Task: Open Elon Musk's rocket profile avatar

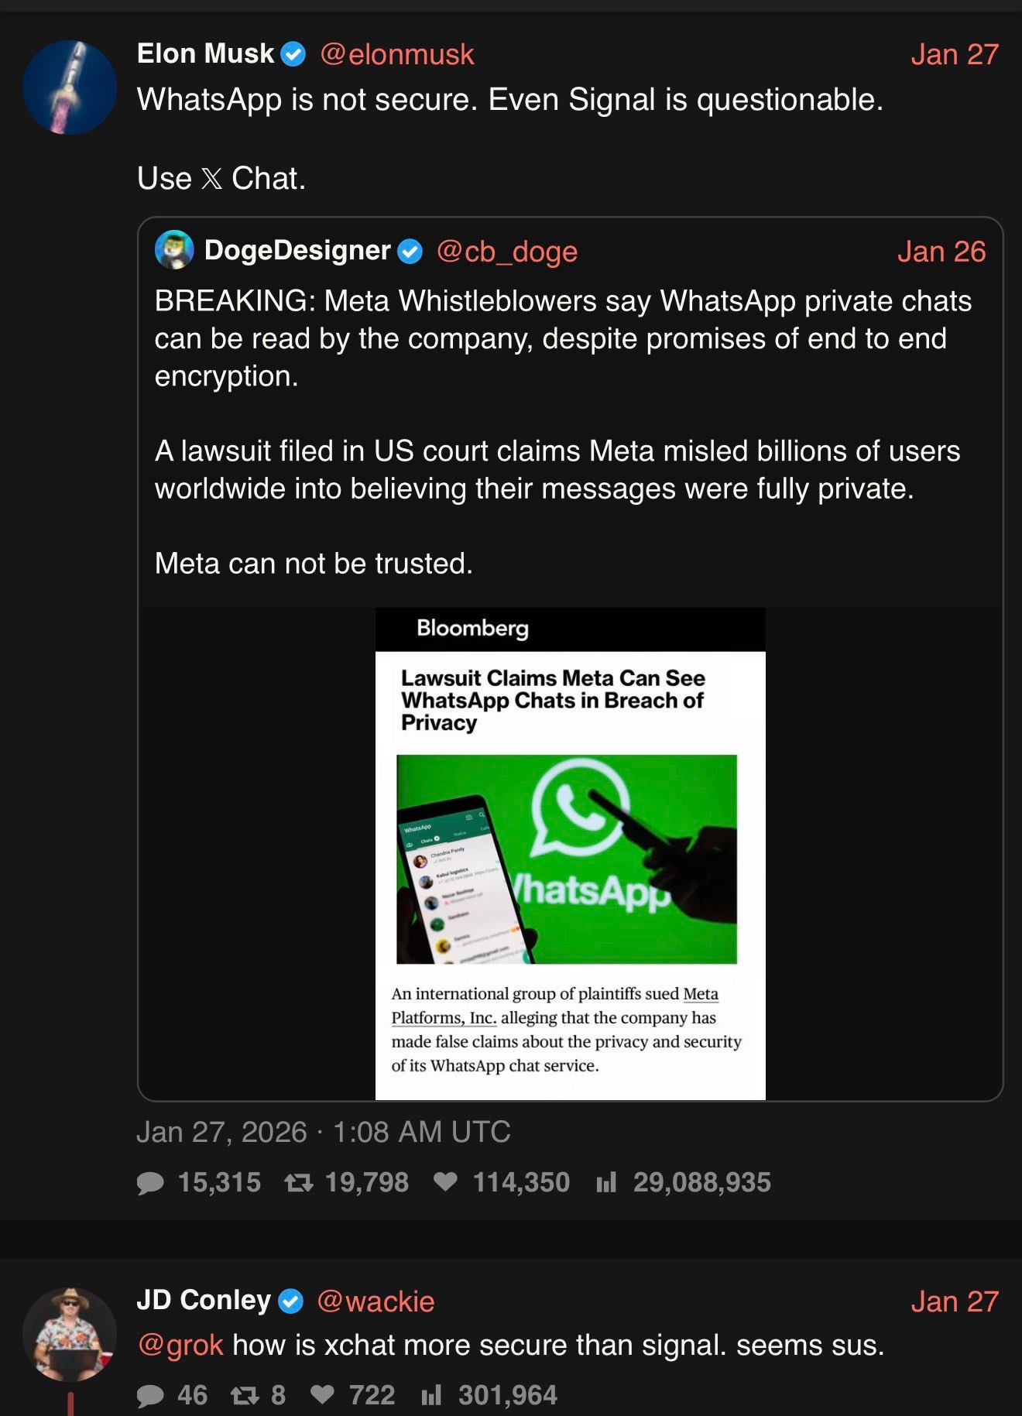Action: [70, 87]
